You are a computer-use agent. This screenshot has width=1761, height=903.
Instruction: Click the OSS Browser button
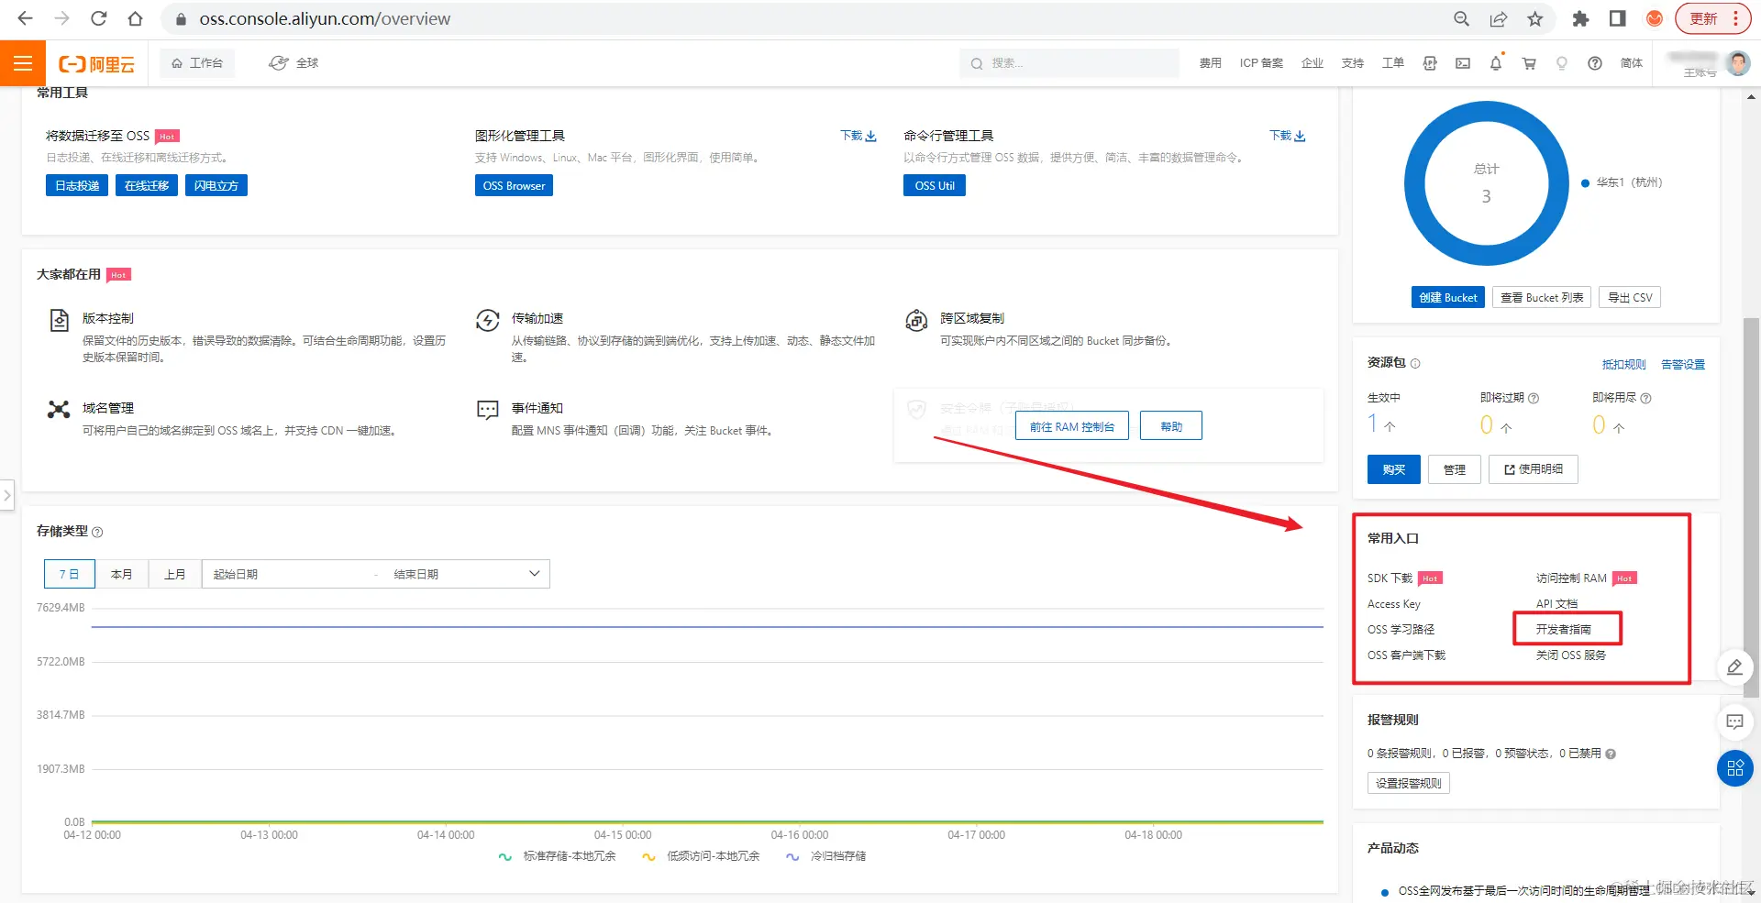[514, 185]
